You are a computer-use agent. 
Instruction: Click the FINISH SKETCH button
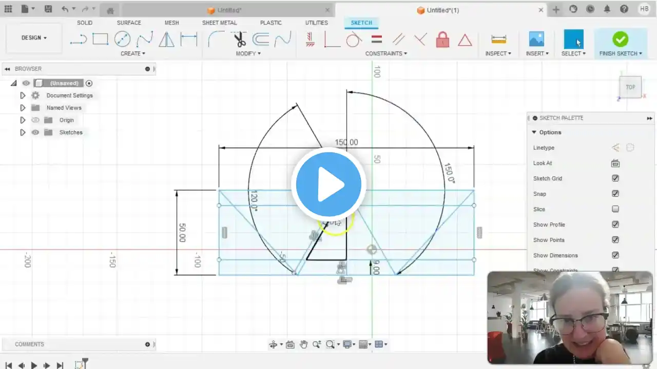(621, 43)
